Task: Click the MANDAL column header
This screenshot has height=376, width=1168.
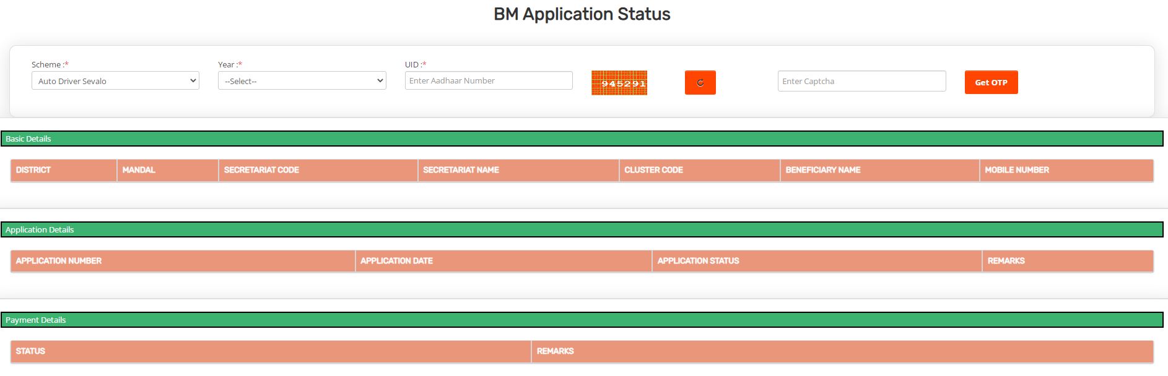Action: point(139,170)
